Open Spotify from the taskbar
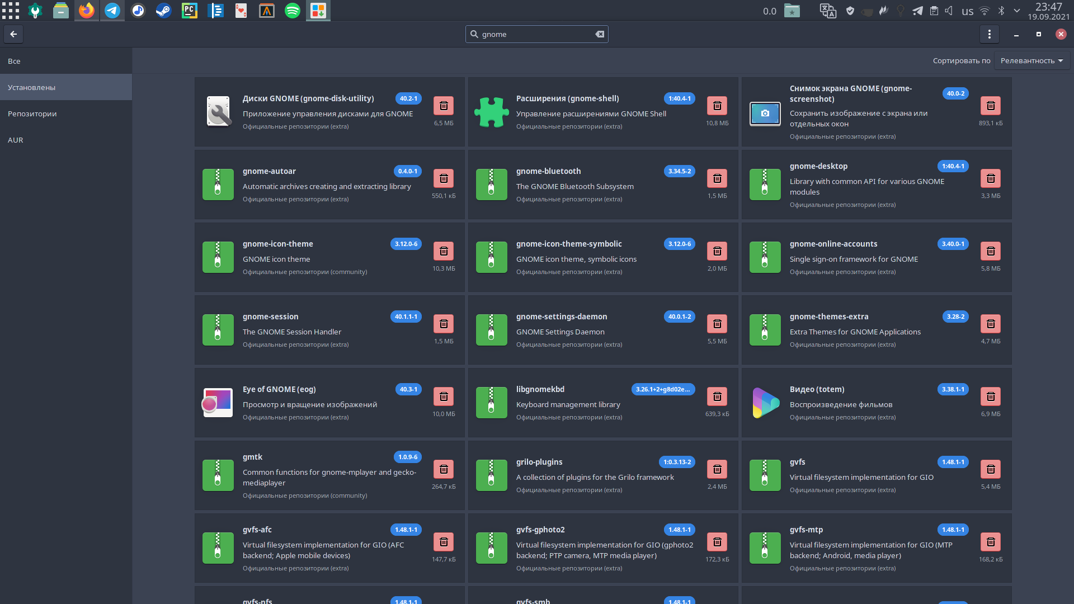The image size is (1074, 604). pyautogui.click(x=293, y=11)
